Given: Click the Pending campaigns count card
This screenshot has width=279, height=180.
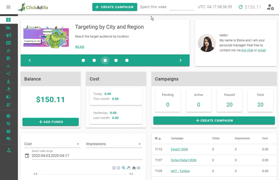Looking at the screenshot, I should [168, 100].
